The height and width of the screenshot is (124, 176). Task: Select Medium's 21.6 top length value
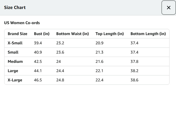pos(99,61)
